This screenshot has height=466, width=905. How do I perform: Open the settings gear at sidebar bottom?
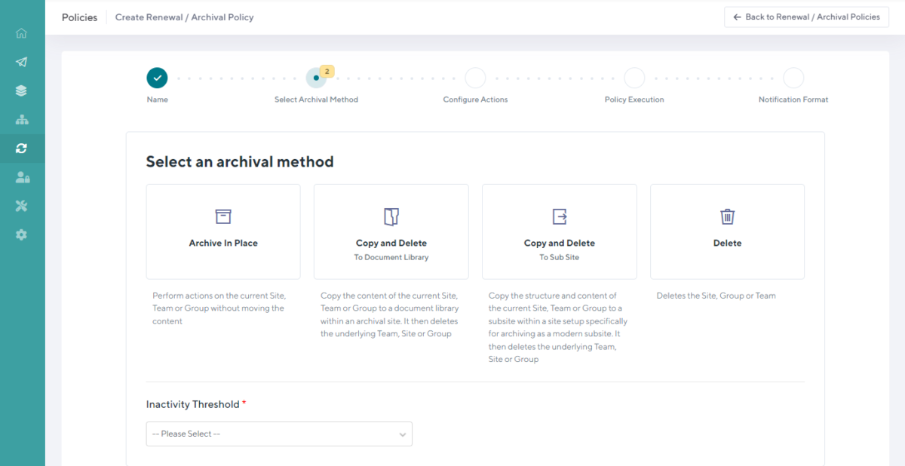pyautogui.click(x=21, y=234)
